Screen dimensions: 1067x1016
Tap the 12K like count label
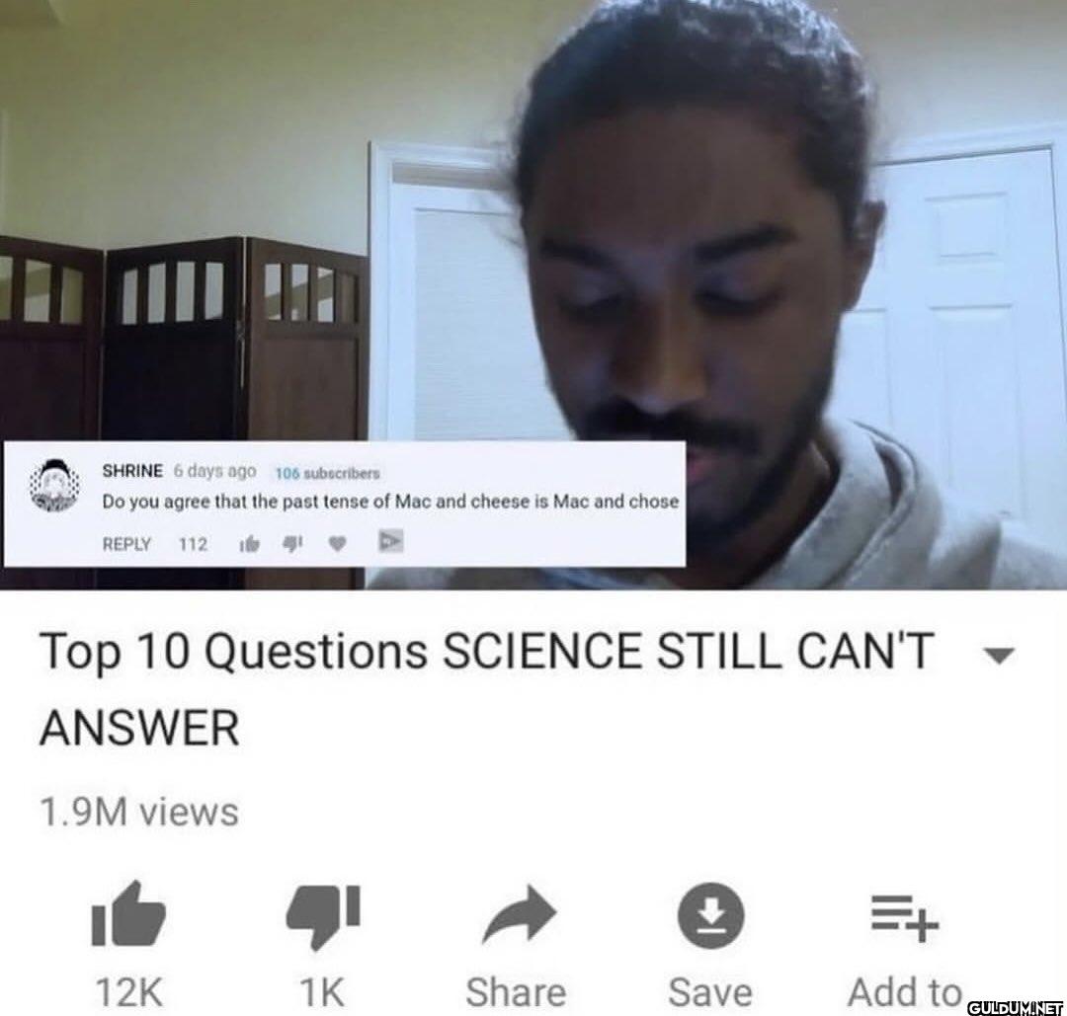128,992
